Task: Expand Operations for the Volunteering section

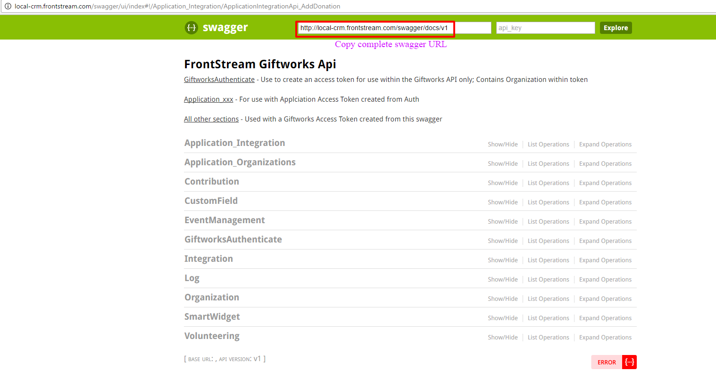Action: click(x=605, y=337)
